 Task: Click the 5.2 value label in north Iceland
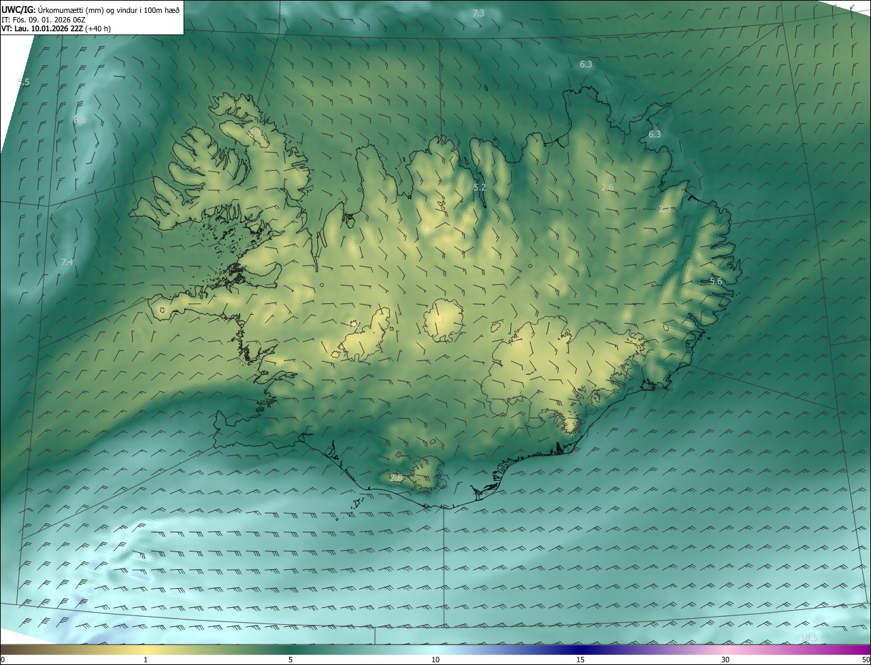[x=480, y=187]
